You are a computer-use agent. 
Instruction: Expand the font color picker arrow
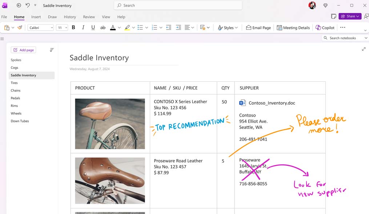point(119,28)
